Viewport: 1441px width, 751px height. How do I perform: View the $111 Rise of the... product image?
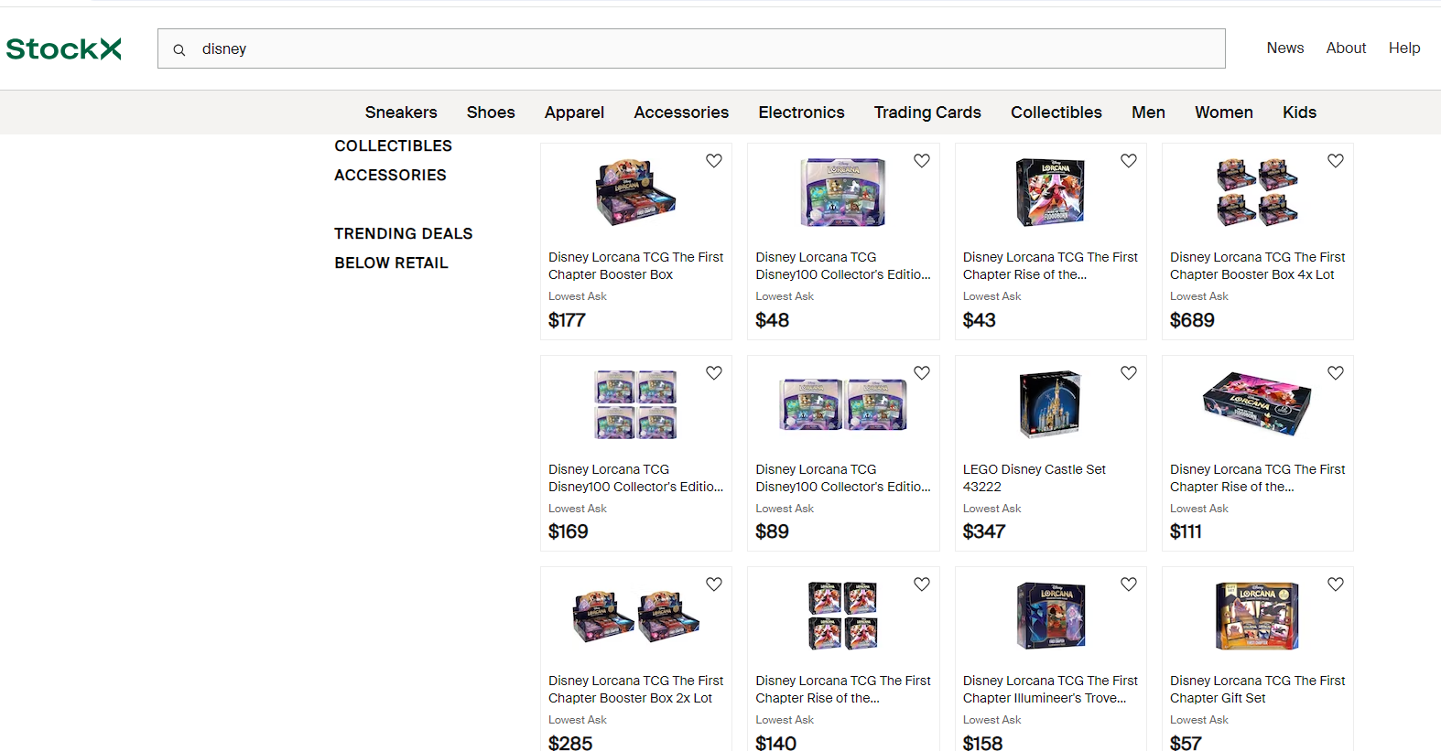tap(1258, 404)
